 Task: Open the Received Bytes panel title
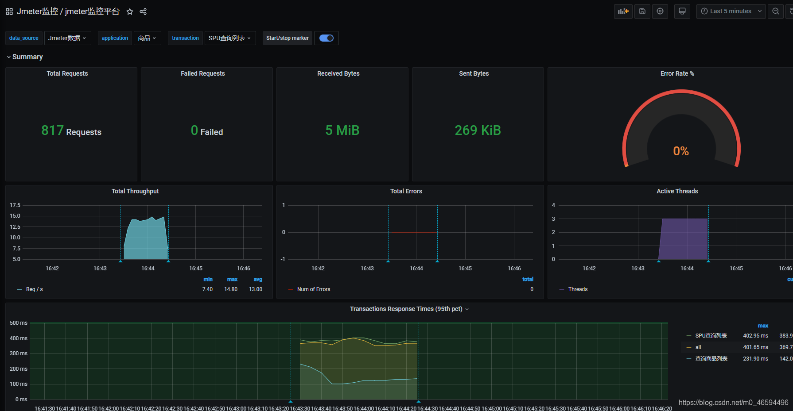click(x=338, y=73)
